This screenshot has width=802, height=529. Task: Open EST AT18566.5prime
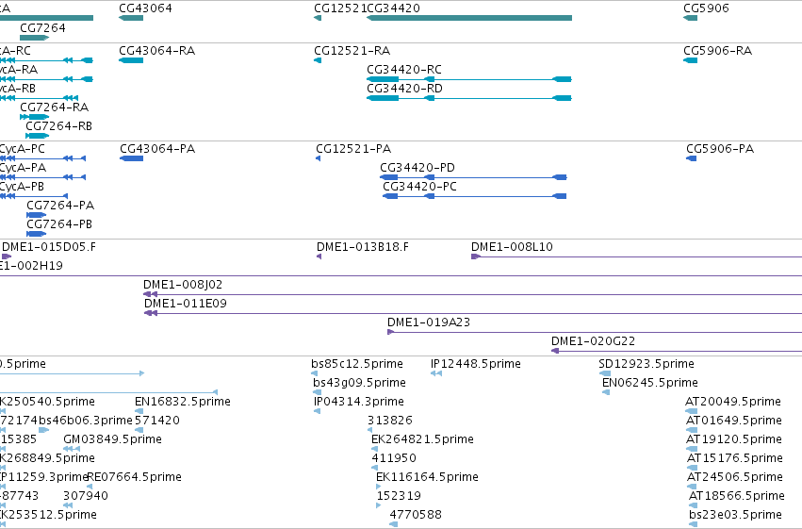(737, 497)
